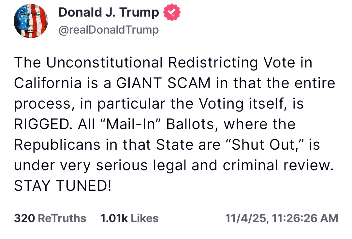Screen dimensions: 352x239
Task: Click the @realDonaldTrump handle
Action: [x=109, y=30]
